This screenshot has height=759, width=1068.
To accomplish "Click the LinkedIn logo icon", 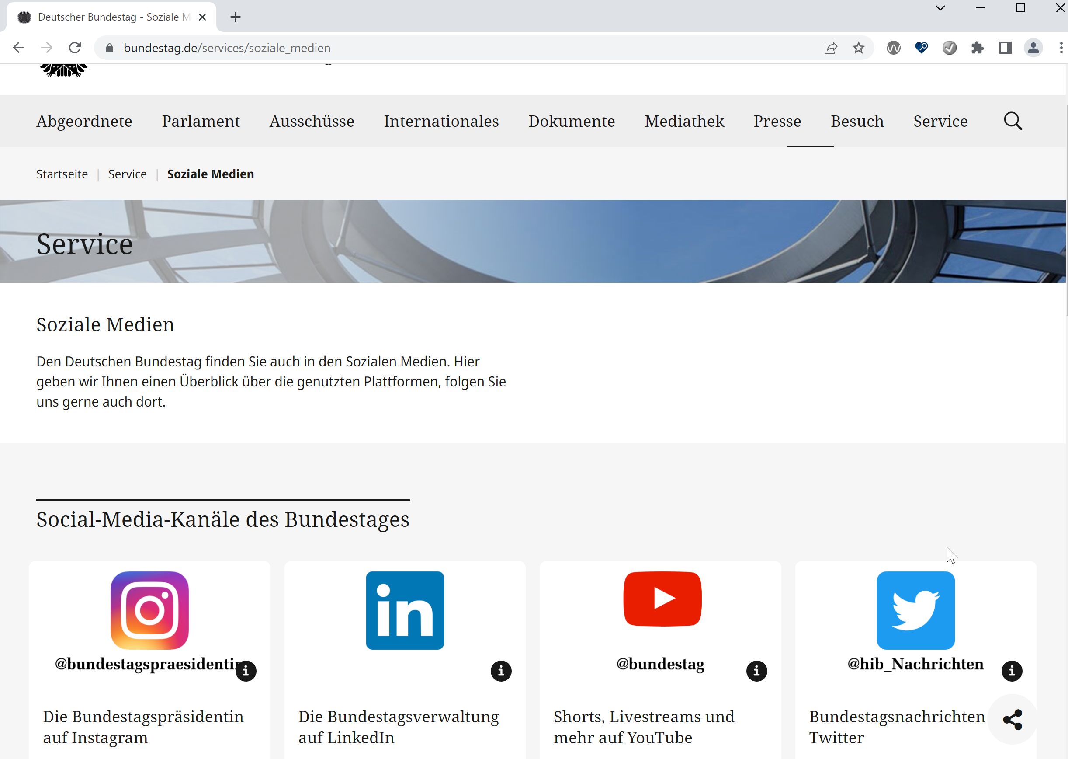I will [405, 610].
